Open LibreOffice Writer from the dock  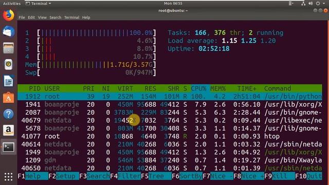tap(8, 81)
